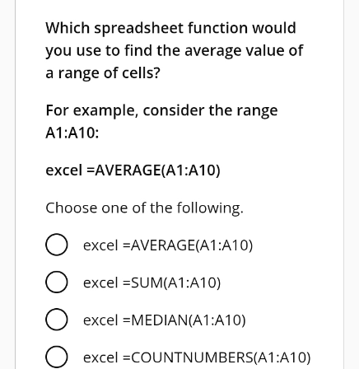Viewport: 359px width, 369px height.
Task: Click the word 'following.' in the instruction
Action: point(210,208)
